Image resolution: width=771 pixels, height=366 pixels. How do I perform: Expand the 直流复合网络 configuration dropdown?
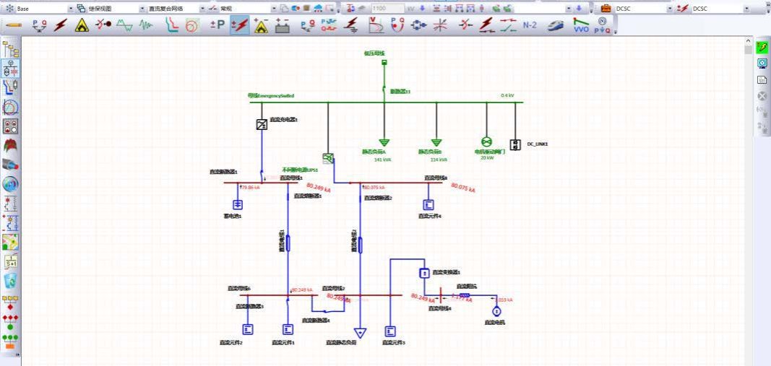pos(202,9)
